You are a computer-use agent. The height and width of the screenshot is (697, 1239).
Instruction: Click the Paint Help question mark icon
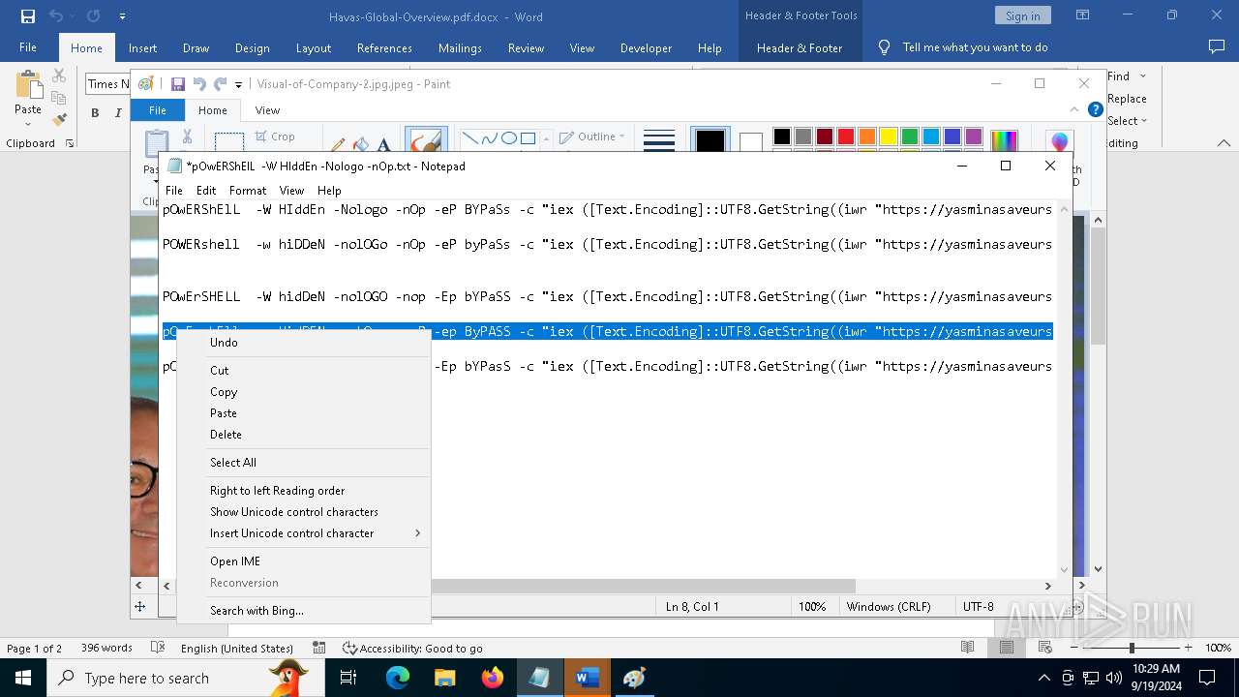pyautogui.click(x=1096, y=109)
